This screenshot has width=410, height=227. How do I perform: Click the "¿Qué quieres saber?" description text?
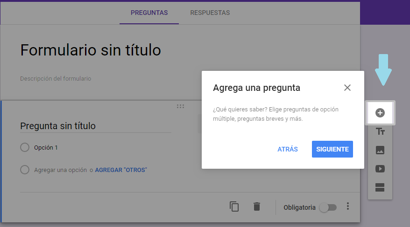276,114
